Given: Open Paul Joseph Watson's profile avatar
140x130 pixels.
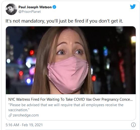Looking at the screenshot, I should point(11,9).
